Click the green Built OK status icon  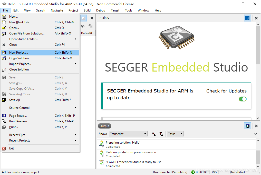point(193,172)
